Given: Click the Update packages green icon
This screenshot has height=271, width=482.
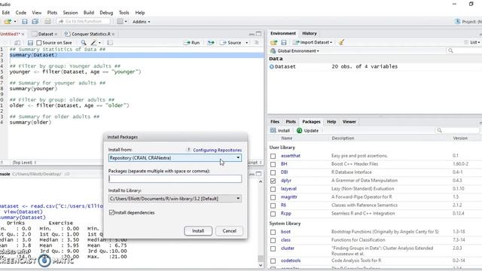Looking at the screenshot, I should point(300,130).
